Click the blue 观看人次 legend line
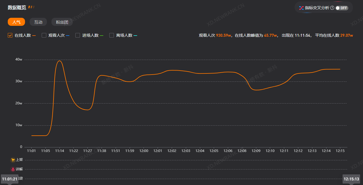Screen dimensions: 363x185 pyautogui.click(x=68, y=36)
